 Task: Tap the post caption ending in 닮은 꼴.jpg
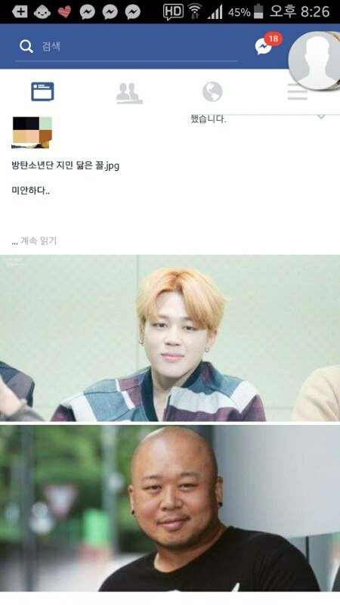(x=66, y=166)
